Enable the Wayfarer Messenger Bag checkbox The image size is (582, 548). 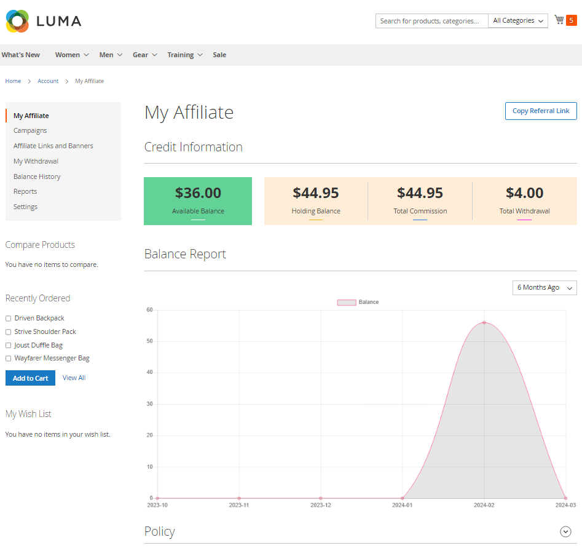click(8, 359)
